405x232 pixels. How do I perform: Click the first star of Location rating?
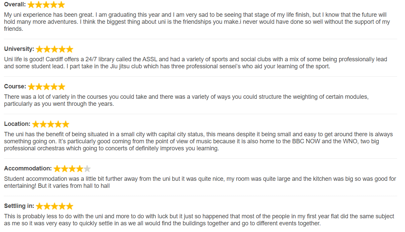coord(35,124)
